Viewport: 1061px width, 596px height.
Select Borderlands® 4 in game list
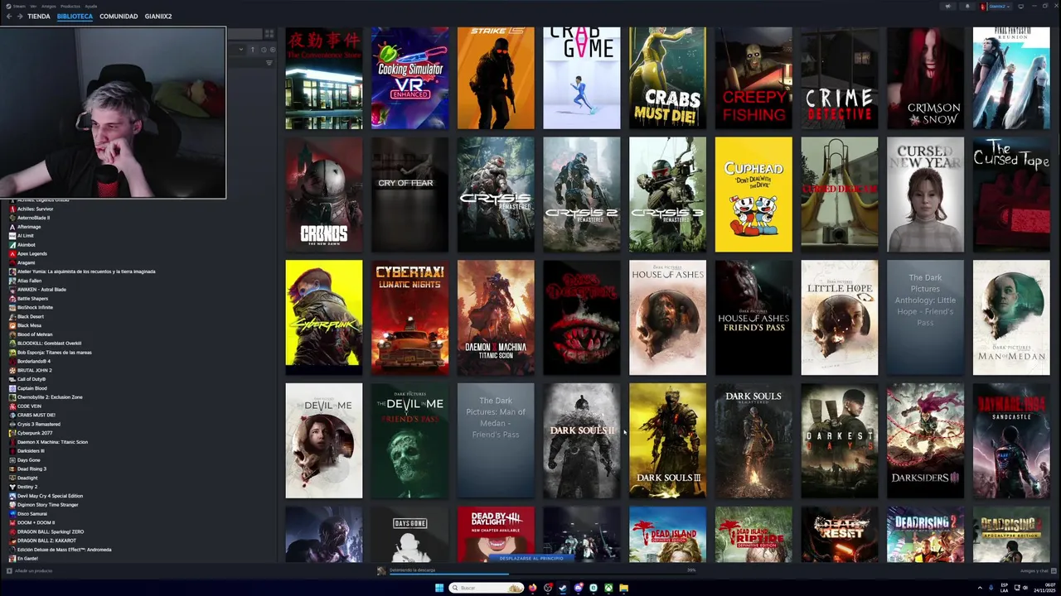tap(34, 362)
